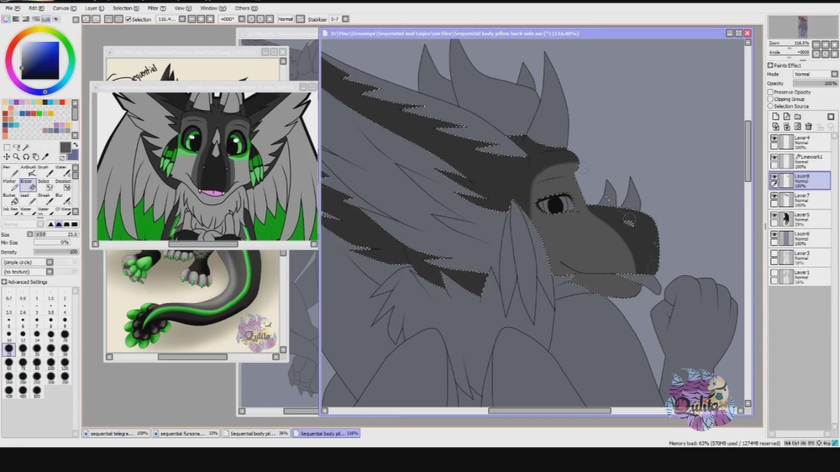
Task: Choose the Marker tool
Action: pos(10,185)
